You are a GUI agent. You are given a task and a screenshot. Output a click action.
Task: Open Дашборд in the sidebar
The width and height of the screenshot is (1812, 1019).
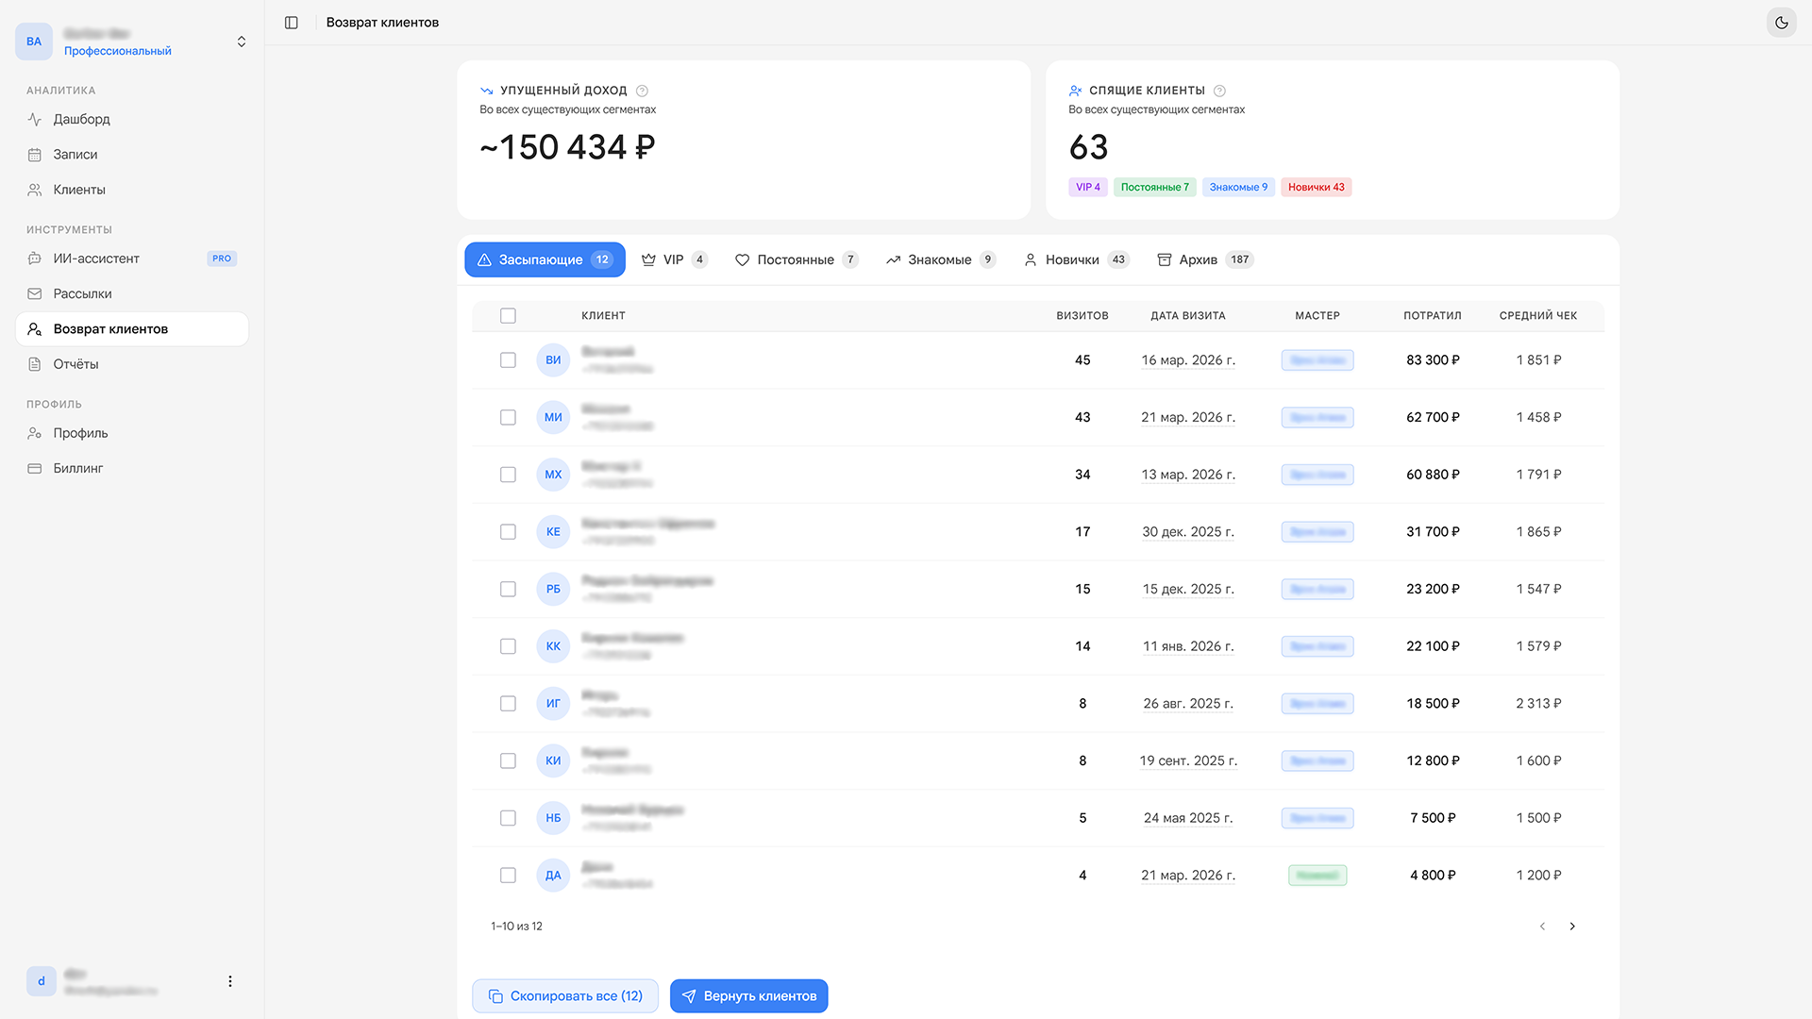132,119
